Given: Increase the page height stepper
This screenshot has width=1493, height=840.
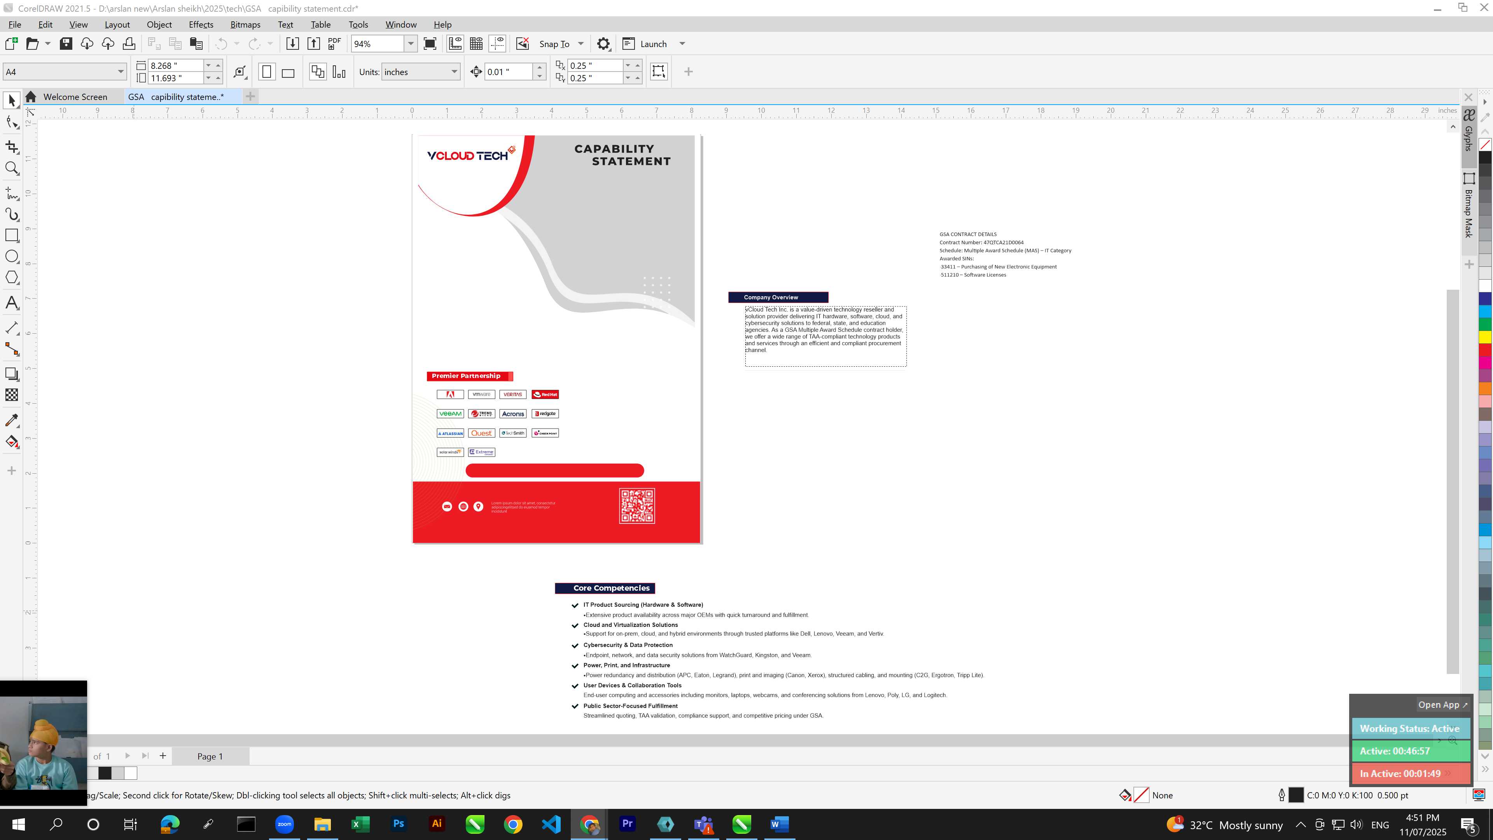Looking at the screenshot, I should [218, 78].
